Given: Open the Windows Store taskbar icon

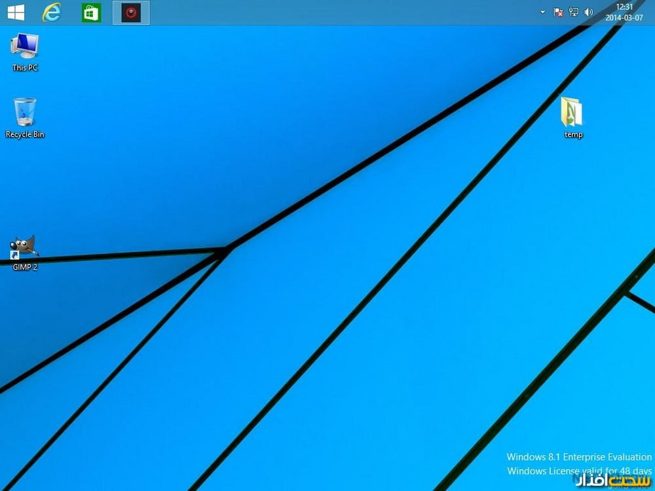Looking at the screenshot, I should (x=91, y=12).
